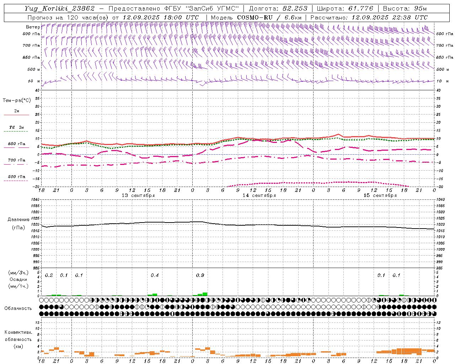The width and height of the screenshot is (455, 364).
Task: Click the '10 м' wind level label on the left axis
Action: (x=34, y=81)
